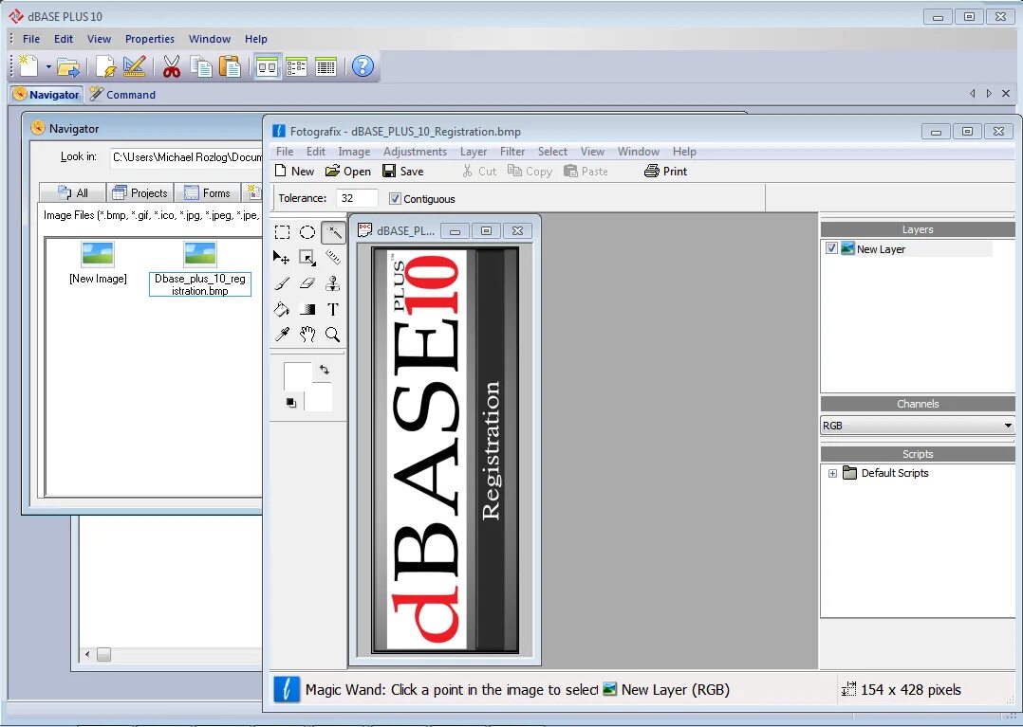This screenshot has height=727, width=1023.
Task: Open Fotografix File menu
Action: pos(285,151)
